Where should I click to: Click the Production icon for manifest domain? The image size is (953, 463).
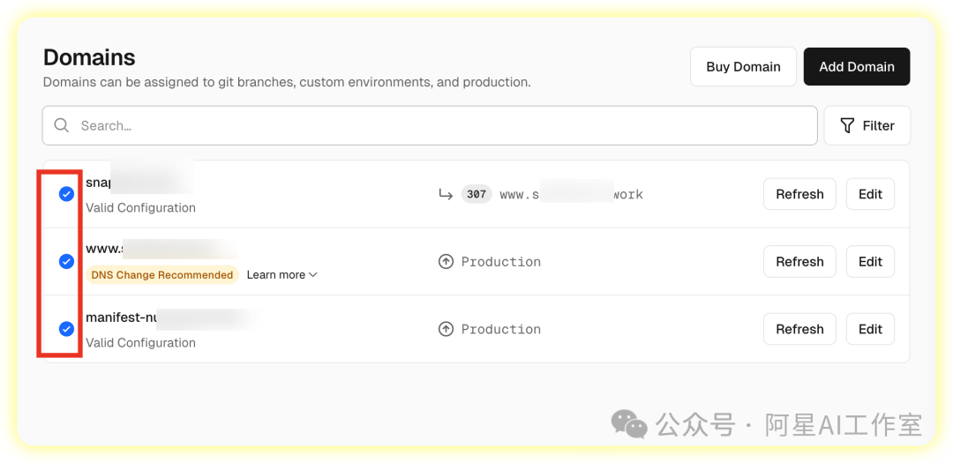(446, 329)
